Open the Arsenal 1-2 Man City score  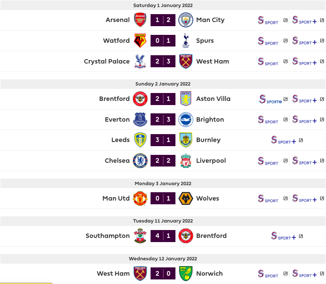pyautogui.click(x=163, y=20)
